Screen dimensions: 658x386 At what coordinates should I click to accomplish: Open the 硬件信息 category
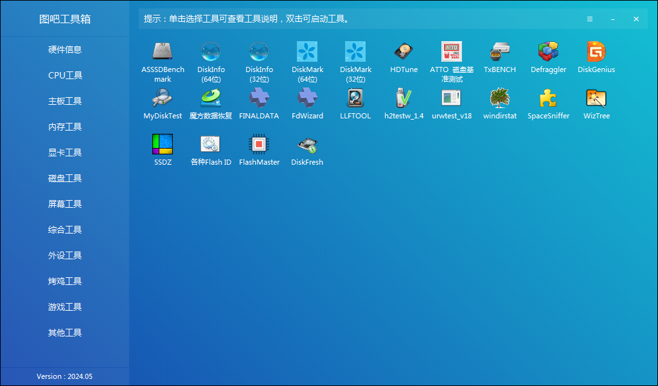tap(65, 50)
